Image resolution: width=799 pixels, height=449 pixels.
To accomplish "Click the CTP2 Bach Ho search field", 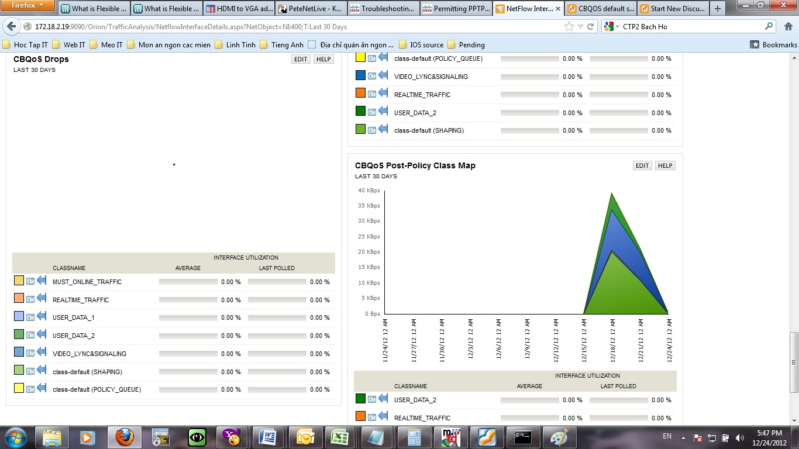I will 692,26.
